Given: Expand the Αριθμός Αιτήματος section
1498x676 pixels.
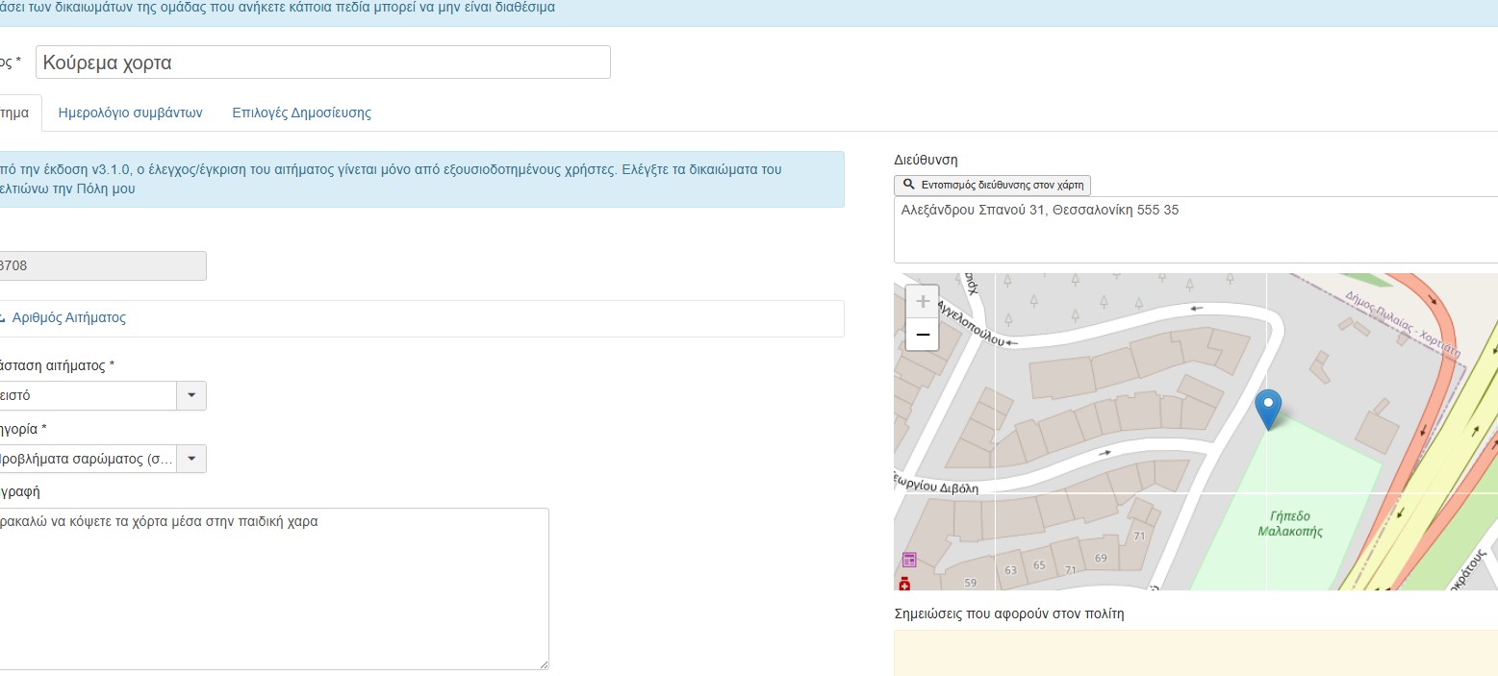Looking at the screenshot, I should click(x=68, y=317).
